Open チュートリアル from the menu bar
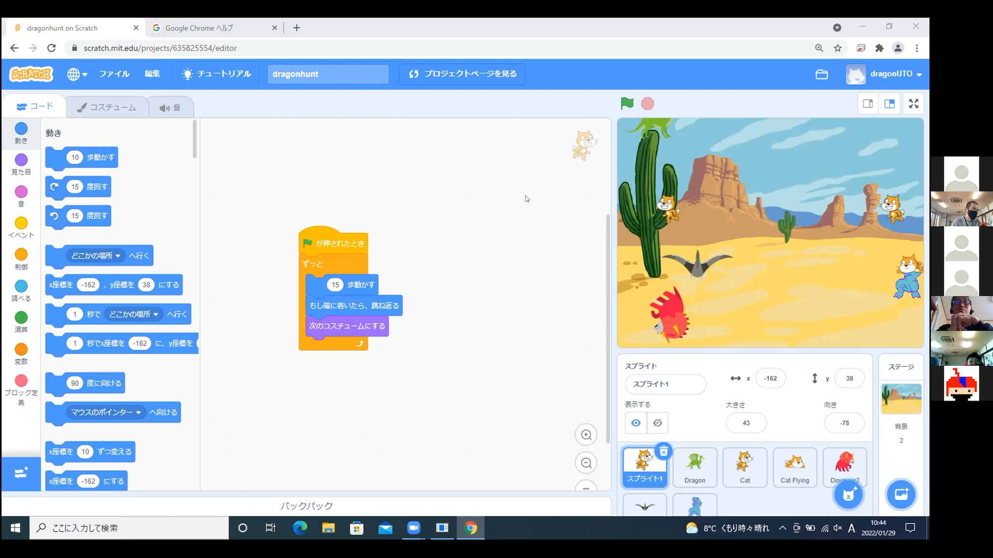Viewport: 993px width, 558px height. point(216,74)
